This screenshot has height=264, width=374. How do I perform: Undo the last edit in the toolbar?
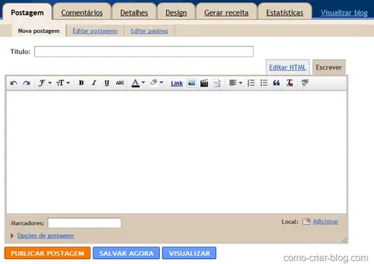click(x=14, y=83)
